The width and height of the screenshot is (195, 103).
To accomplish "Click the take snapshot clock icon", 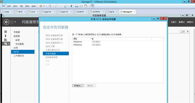I will (x=56, y=6).
